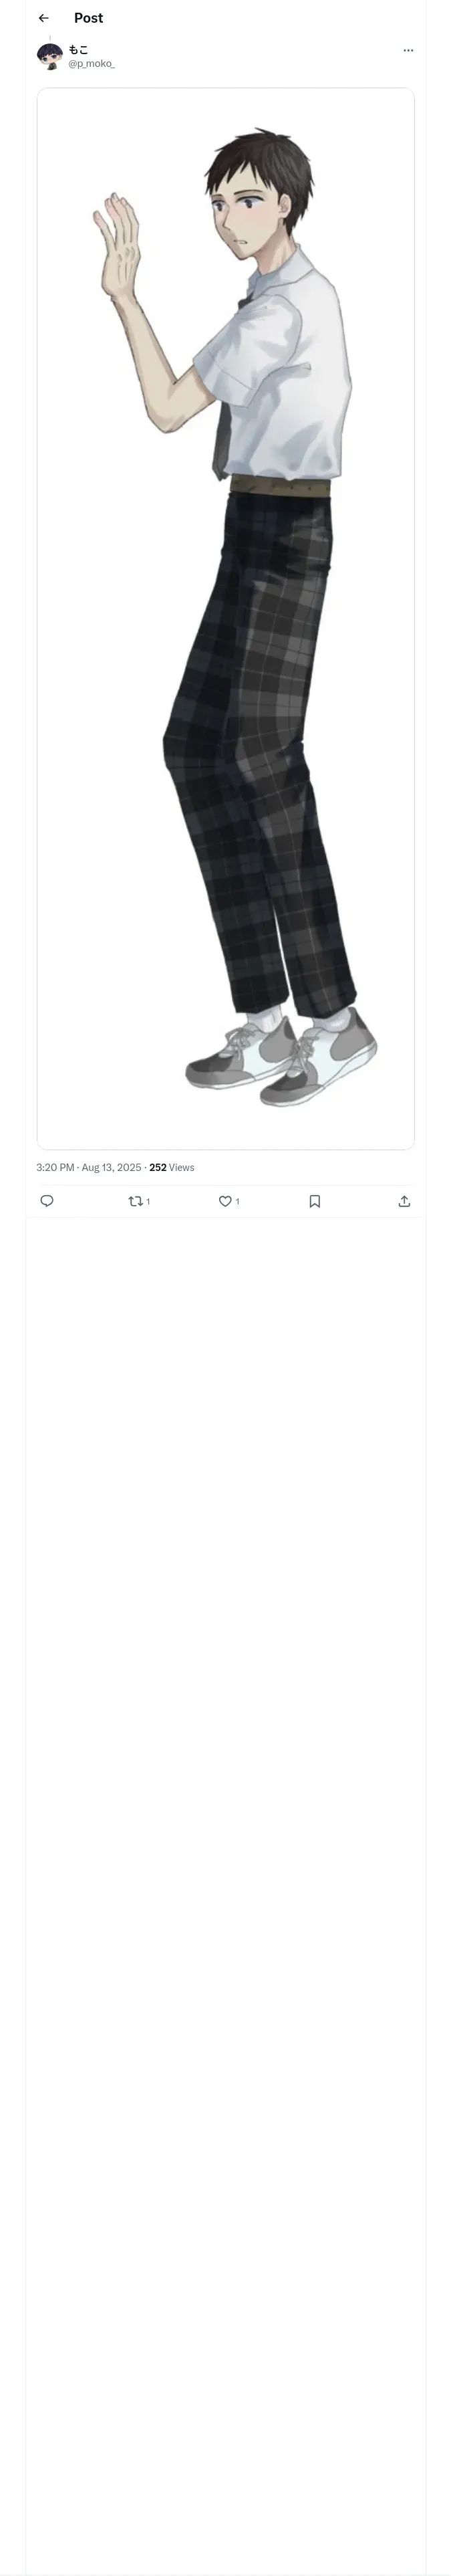Click the repost count number

tap(148, 1202)
